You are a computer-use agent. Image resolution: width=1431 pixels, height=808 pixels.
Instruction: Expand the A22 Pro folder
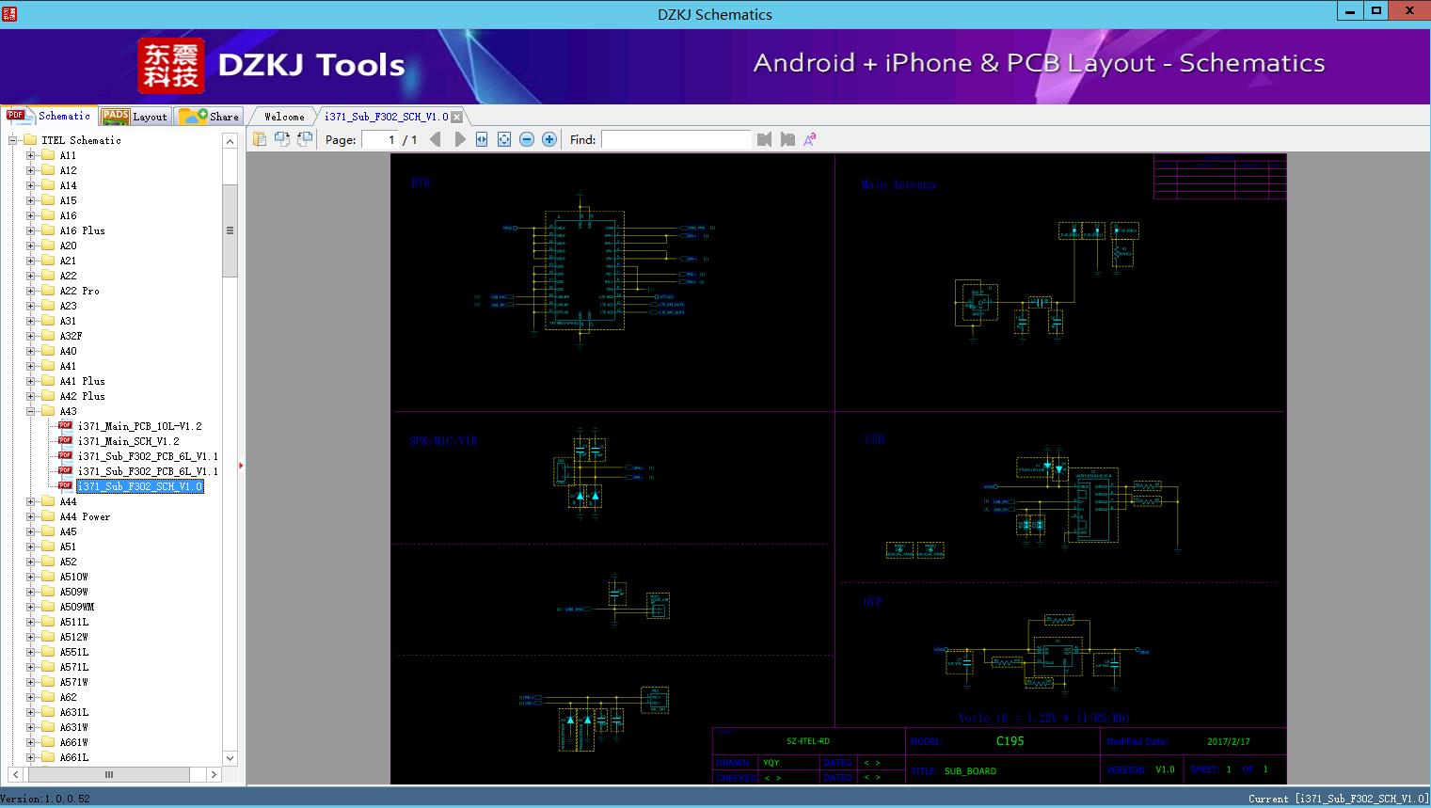pos(31,291)
